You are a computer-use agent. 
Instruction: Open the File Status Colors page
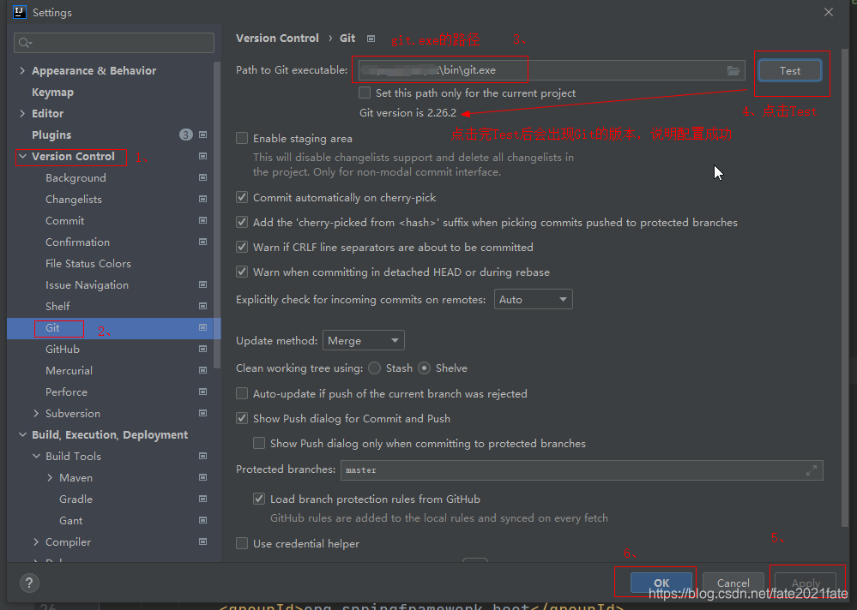(88, 264)
